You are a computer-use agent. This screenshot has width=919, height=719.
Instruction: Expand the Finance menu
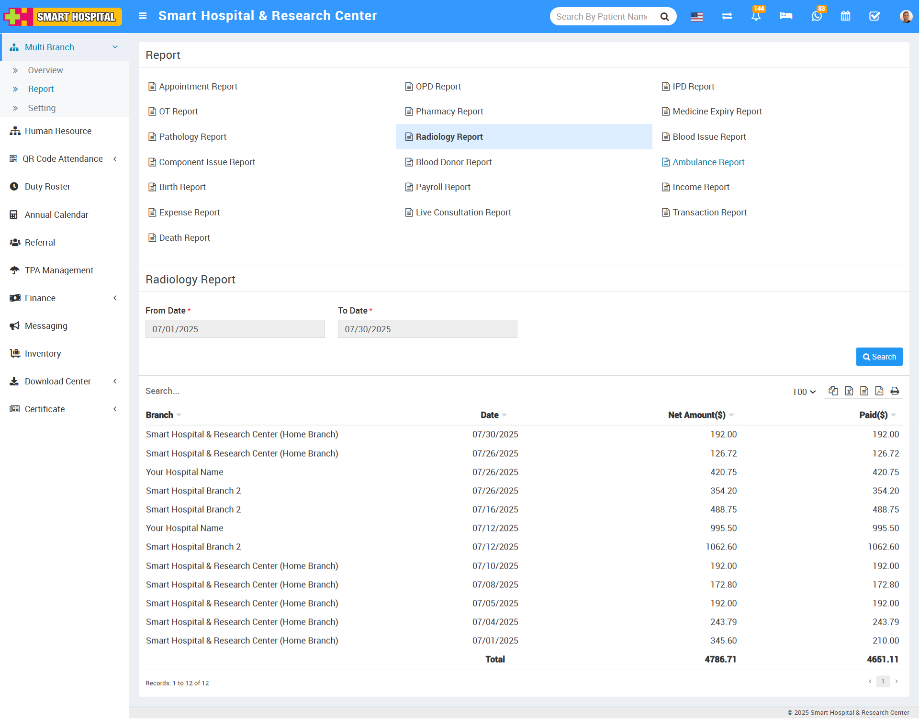point(65,298)
